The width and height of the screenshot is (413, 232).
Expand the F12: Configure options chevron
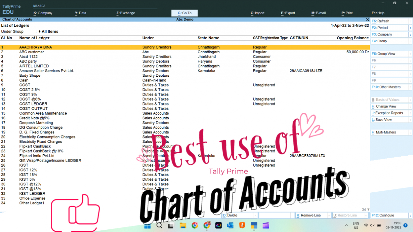[x=410, y=215]
